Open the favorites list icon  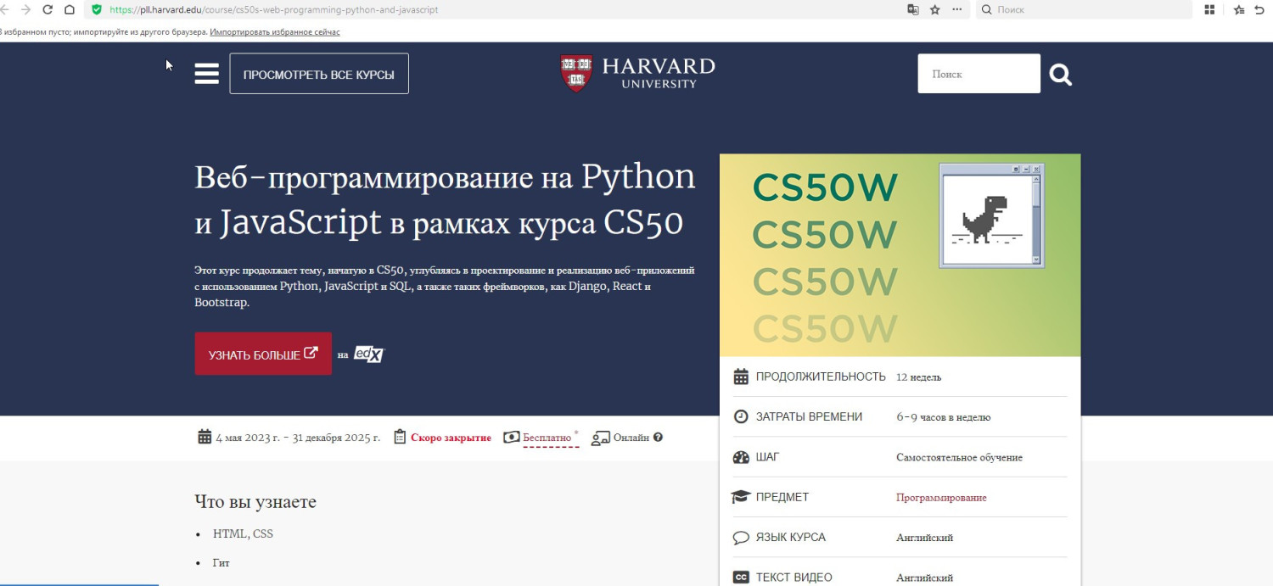pos(1239,9)
